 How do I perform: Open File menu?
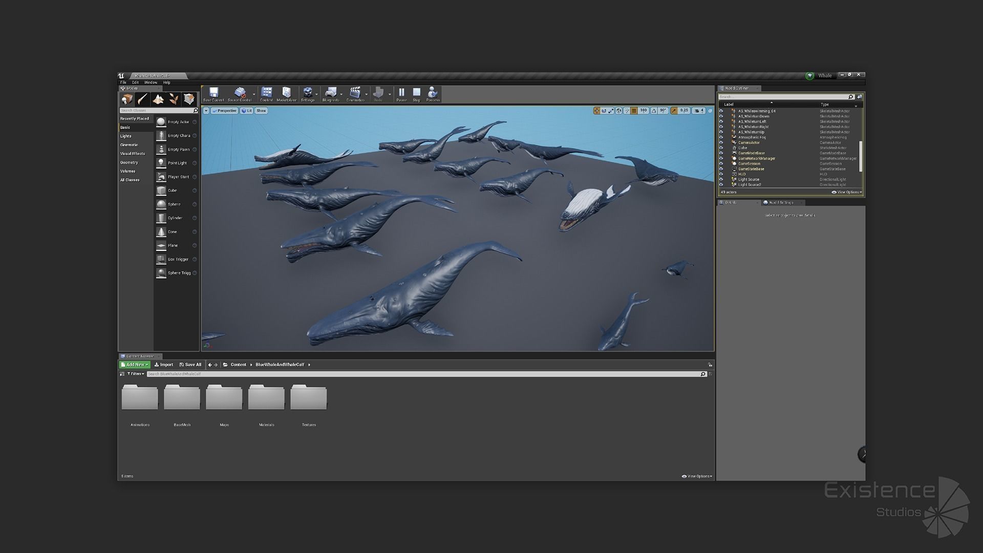tap(123, 82)
